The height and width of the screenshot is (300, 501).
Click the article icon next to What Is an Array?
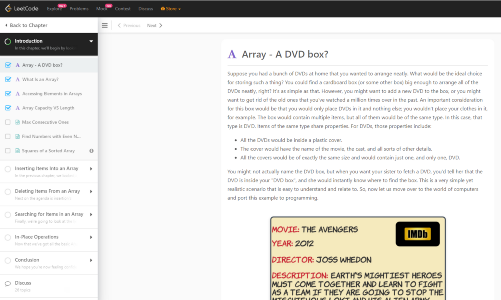[x=17, y=79]
